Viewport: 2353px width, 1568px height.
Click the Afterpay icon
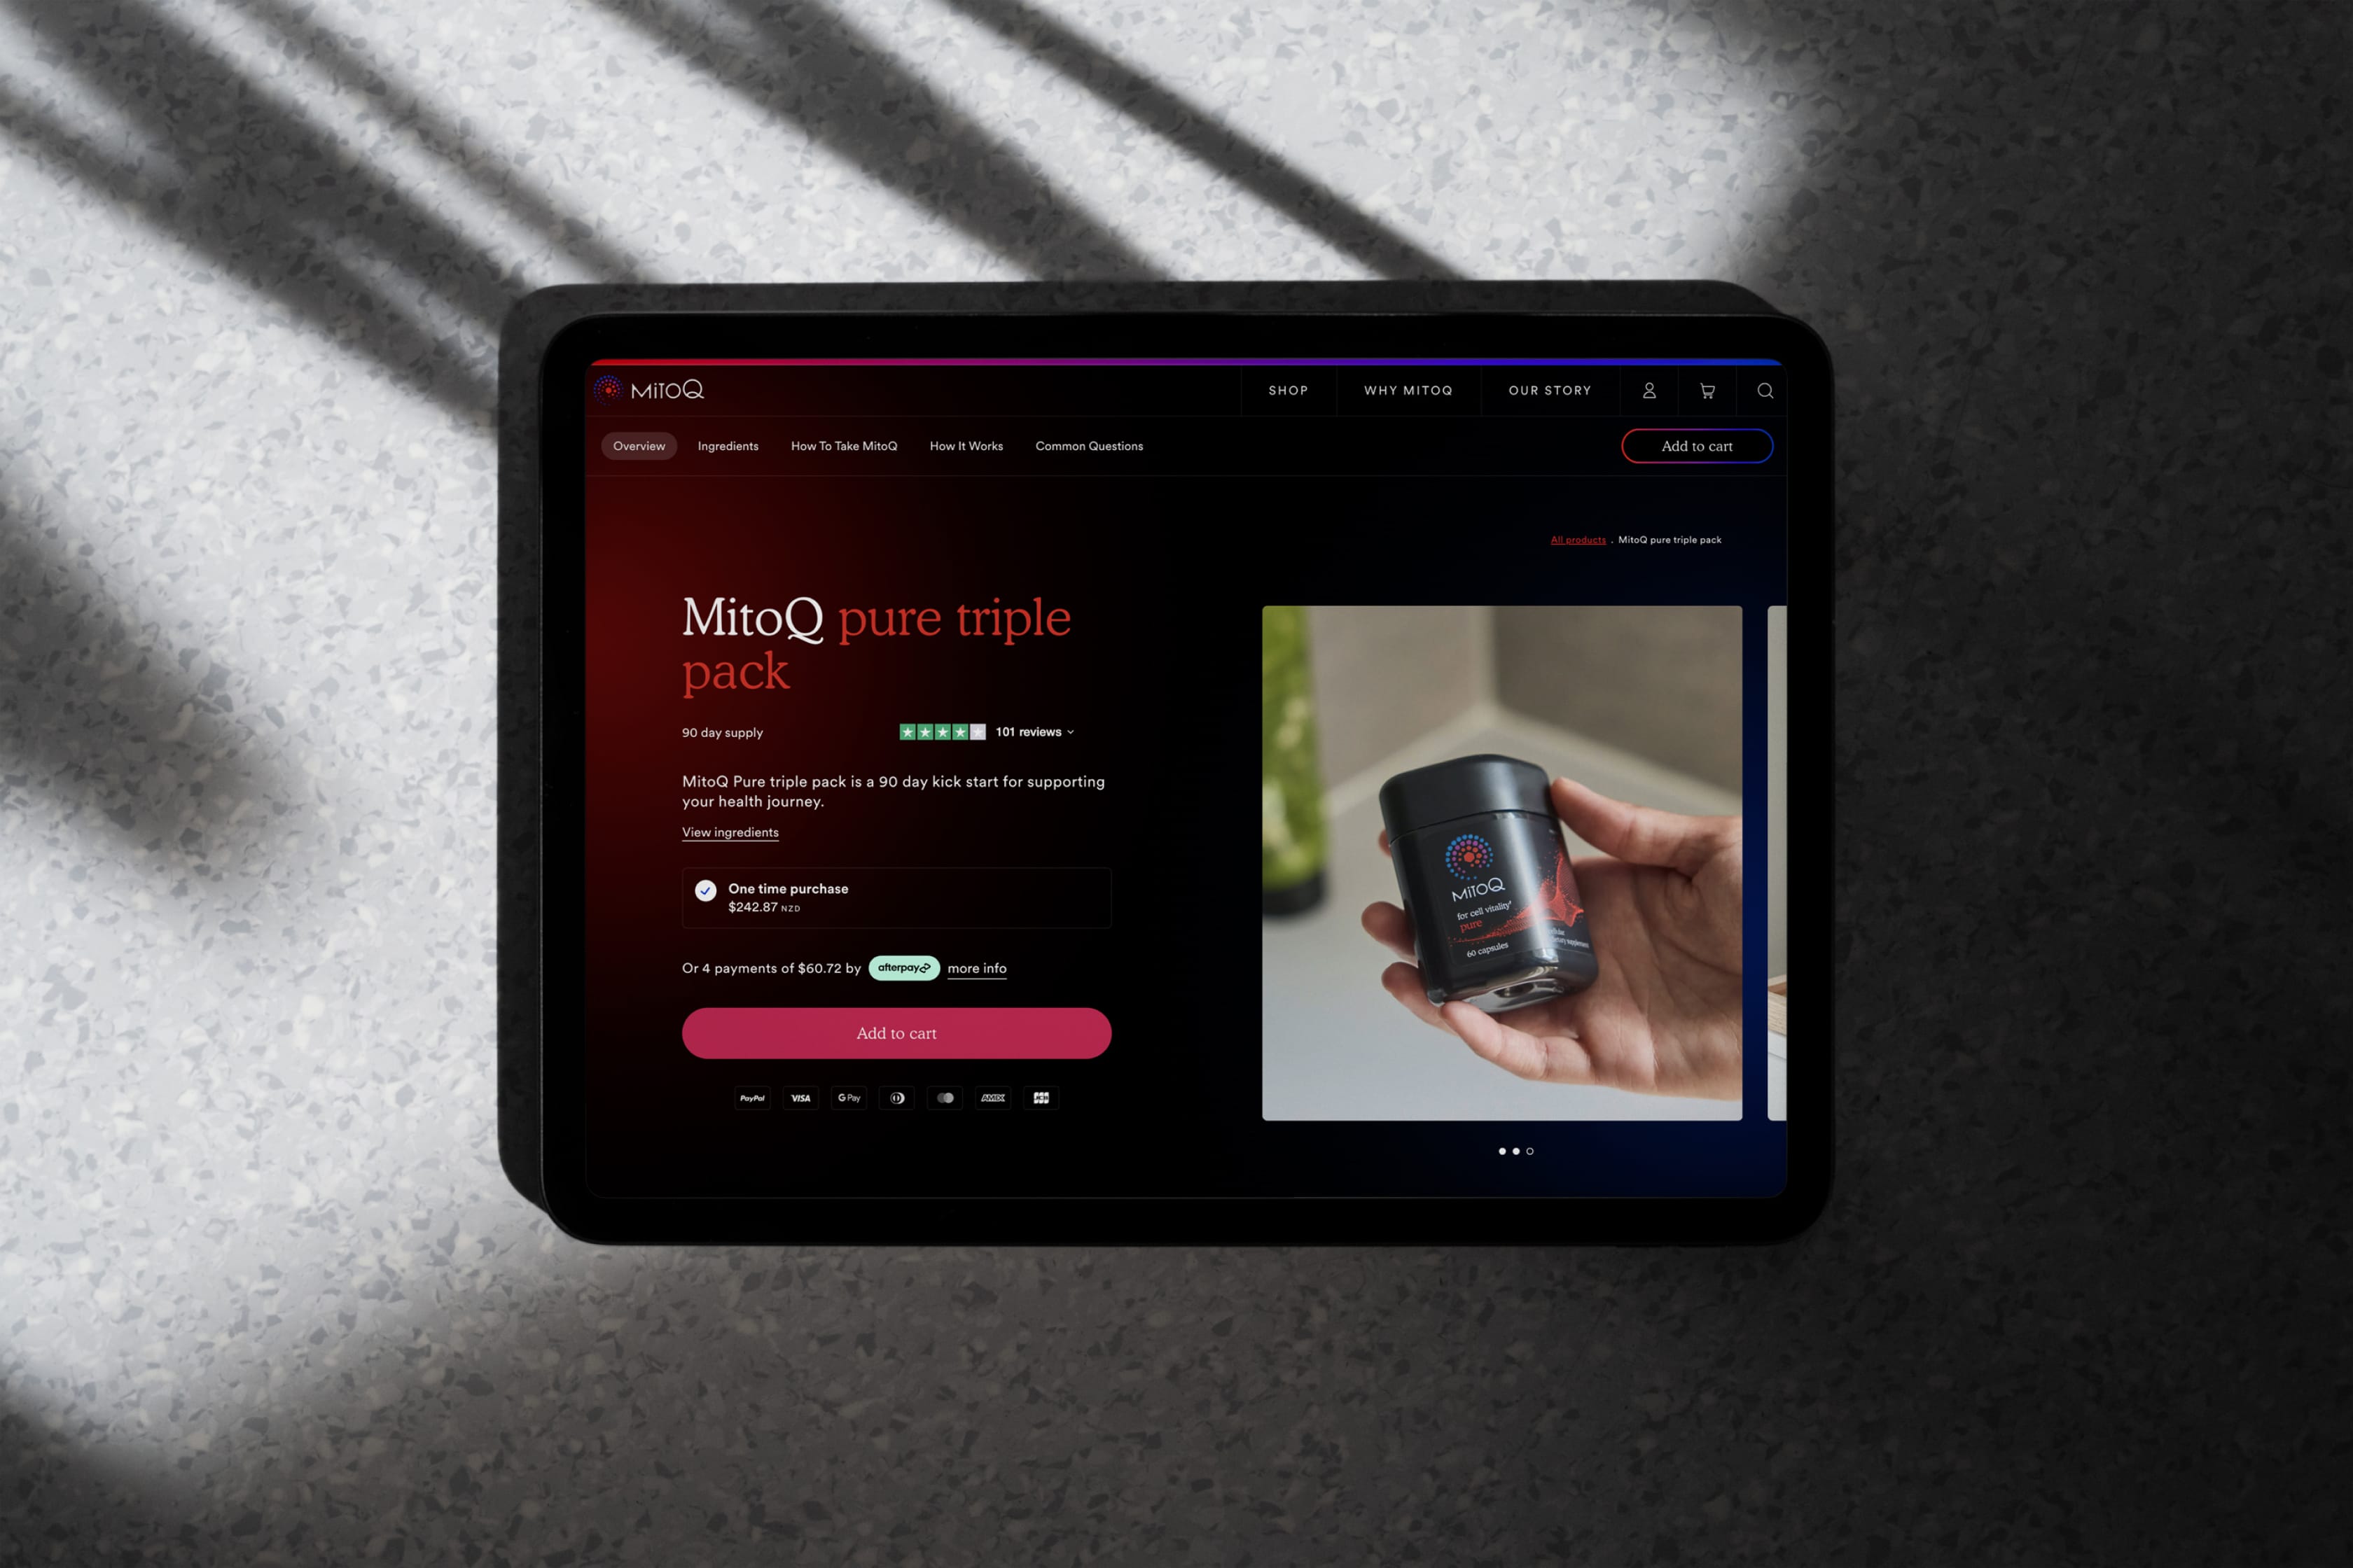(902, 967)
